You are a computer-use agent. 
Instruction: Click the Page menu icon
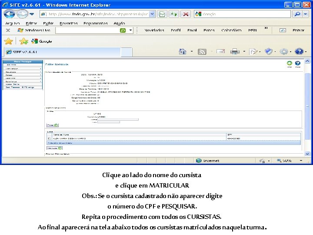click(x=253, y=52)
